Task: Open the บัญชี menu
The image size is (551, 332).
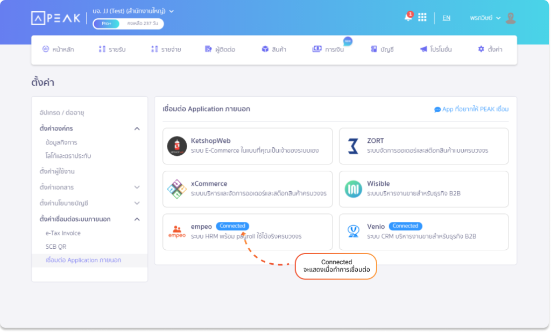Action: (x=382, y=49)
